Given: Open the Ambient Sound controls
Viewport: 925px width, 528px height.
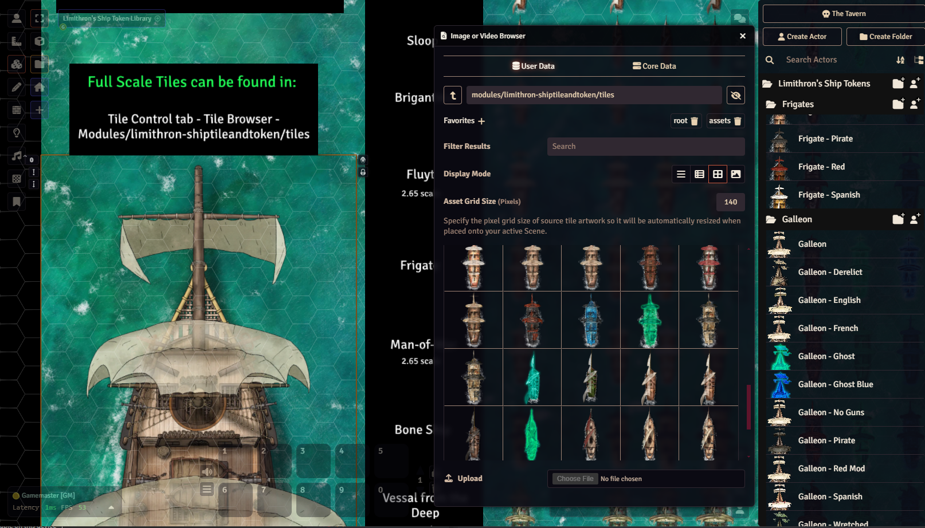Looking at the screenshot, I should (x=17, y=156).
